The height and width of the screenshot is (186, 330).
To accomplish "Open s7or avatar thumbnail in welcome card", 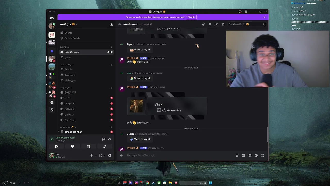I will [x=136, y=106].
